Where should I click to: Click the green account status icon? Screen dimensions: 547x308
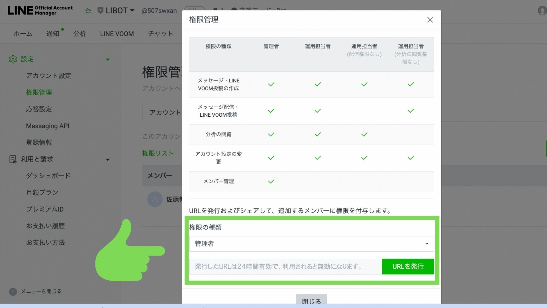click(88, 11)
